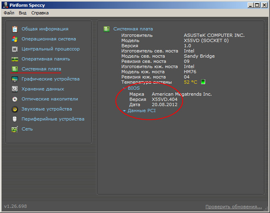Image resolution: width=270 pixels, height=213 pixels.
Task: Open Периферийные устройства section
Action: 53,119
